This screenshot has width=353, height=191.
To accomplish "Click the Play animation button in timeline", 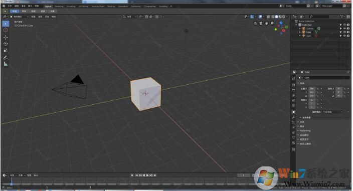I will (147, 175).
